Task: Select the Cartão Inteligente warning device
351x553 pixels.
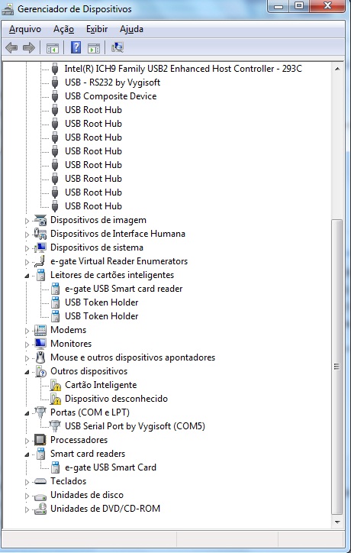Action: pyautogui.click(x=101, y=385)
